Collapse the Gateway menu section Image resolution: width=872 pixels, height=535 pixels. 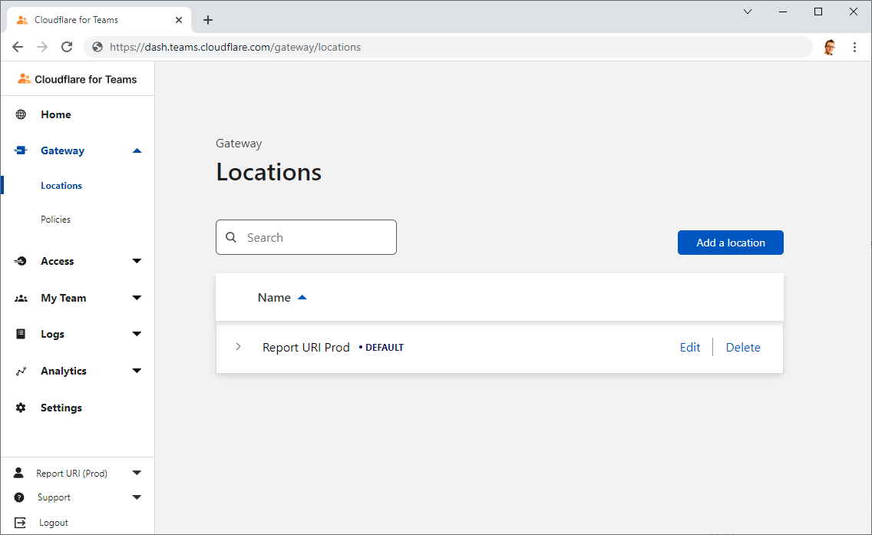point(137,150)
